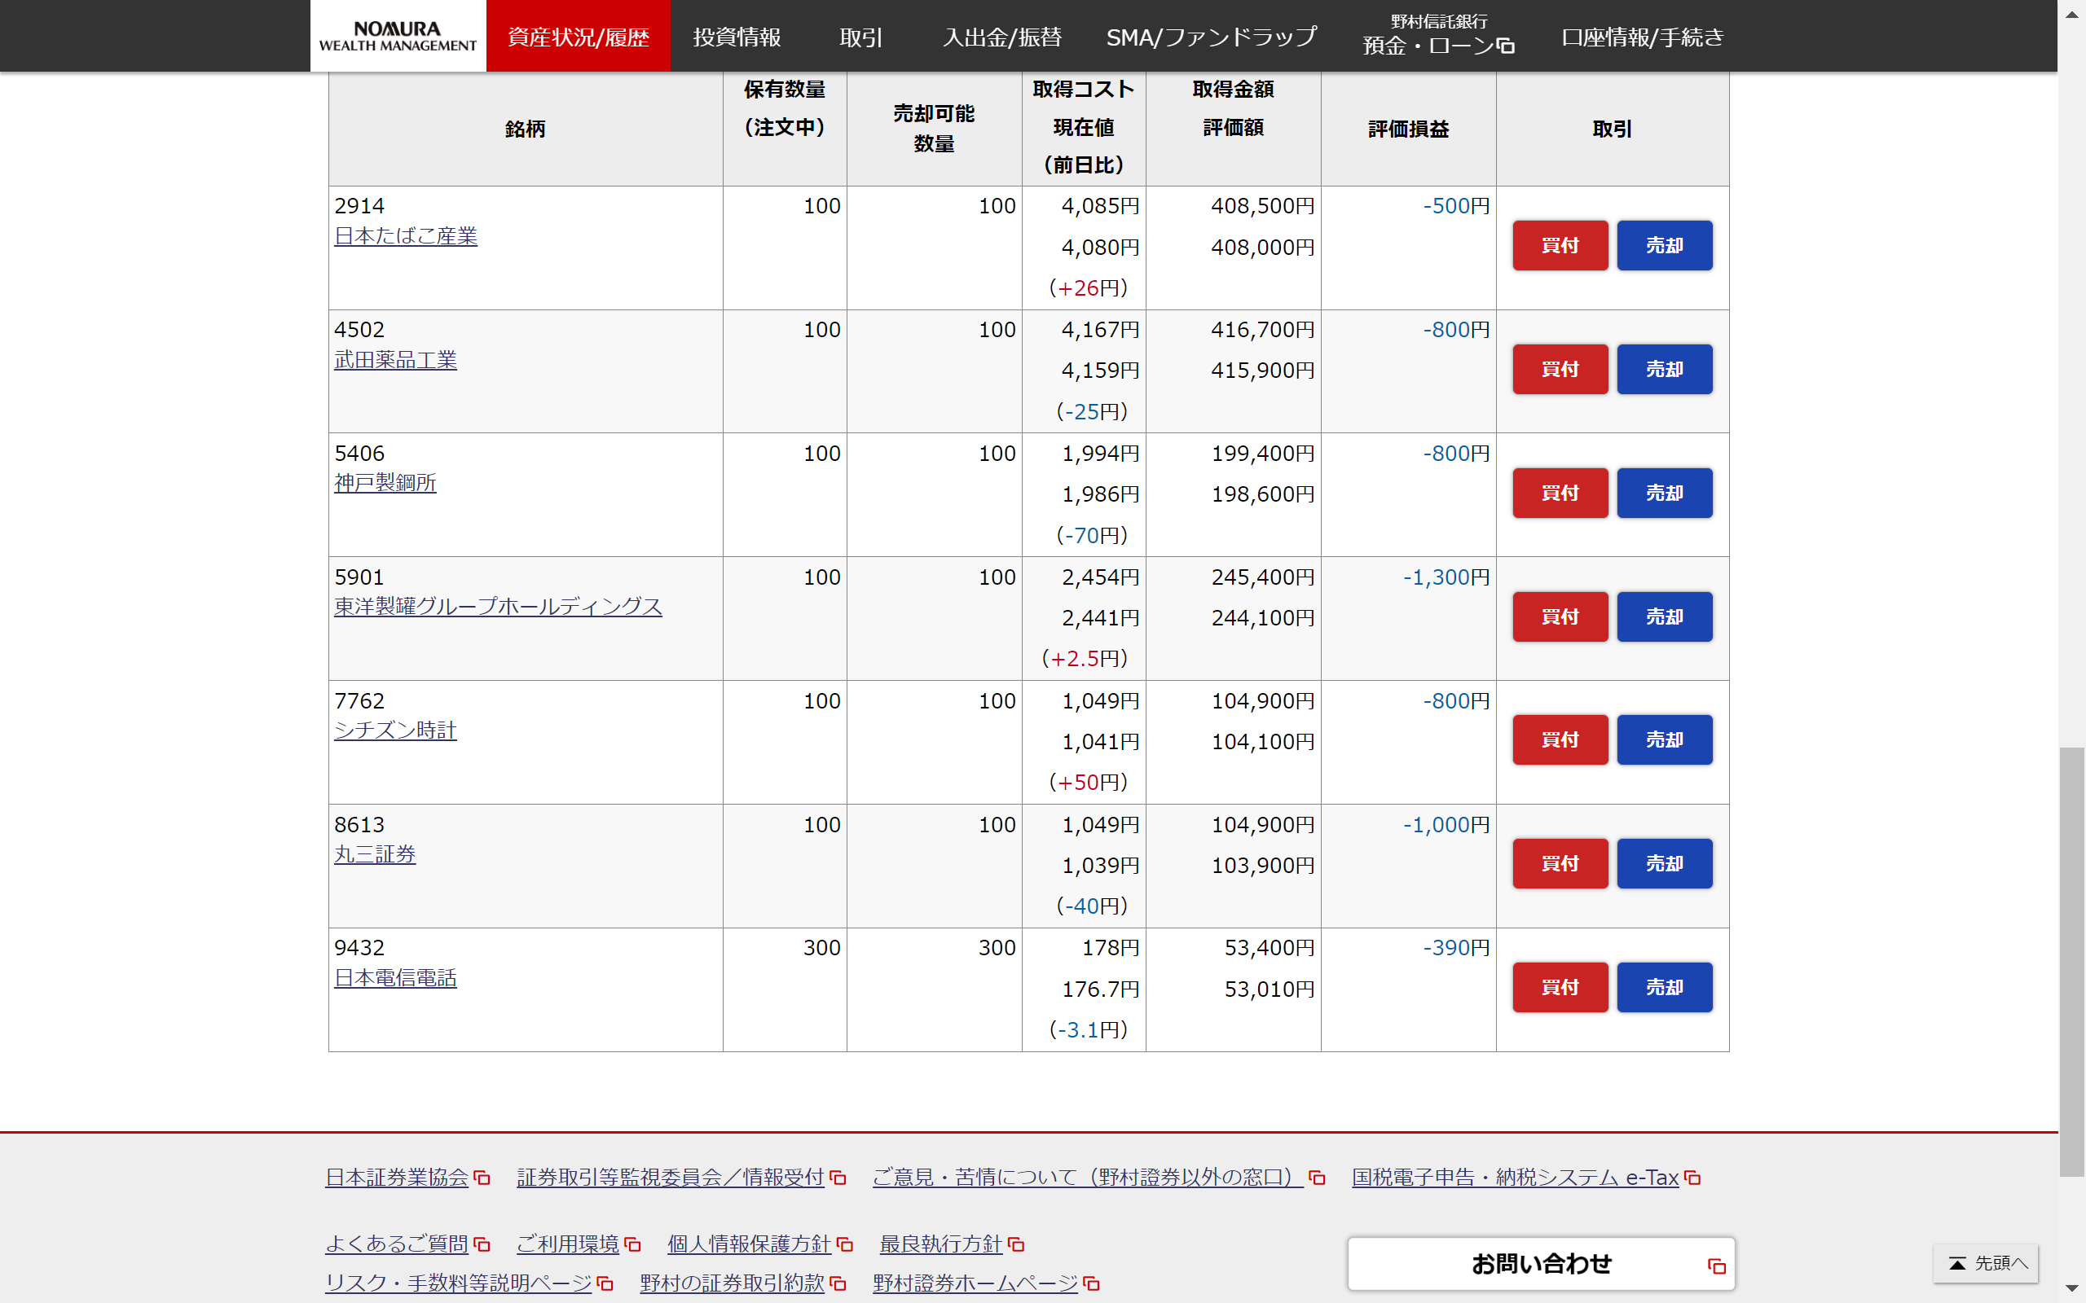Click 売却 for 東洋製罐グループホールディングス
Image resolution: width=2086 pixels, height=1303 pixels.
(x=1665, y=617)
